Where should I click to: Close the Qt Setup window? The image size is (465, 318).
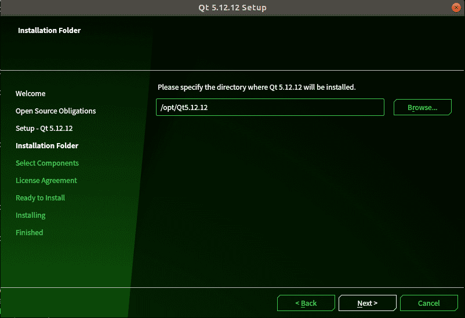pos(456,8)
